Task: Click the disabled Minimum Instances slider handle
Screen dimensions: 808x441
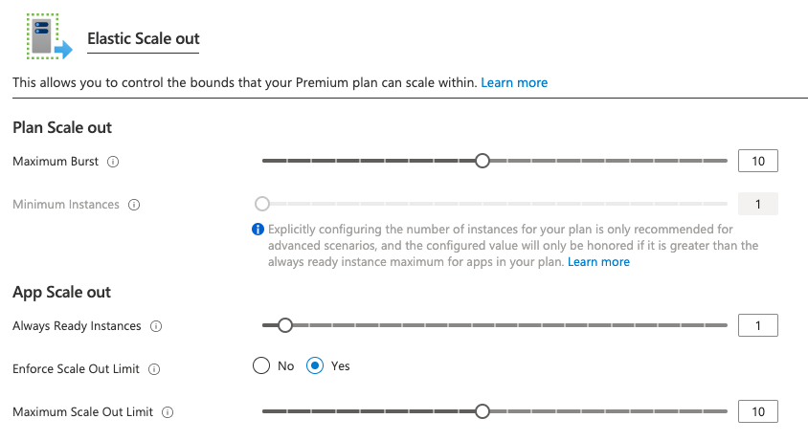Action: (262, 204)
